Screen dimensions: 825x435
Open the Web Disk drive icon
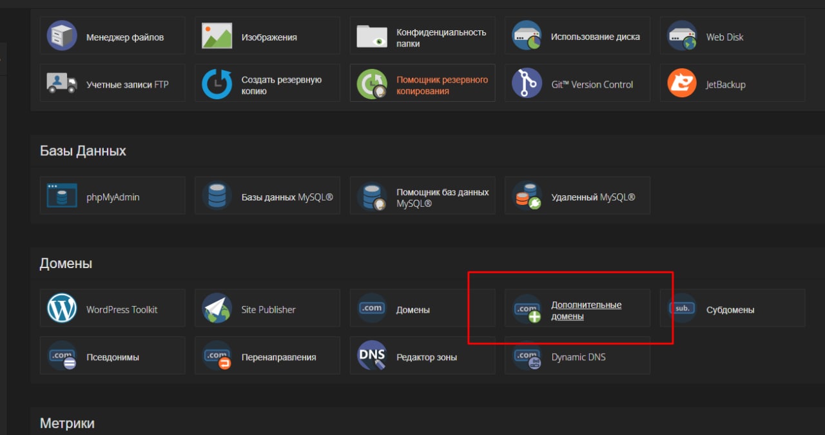pos(682,36)
